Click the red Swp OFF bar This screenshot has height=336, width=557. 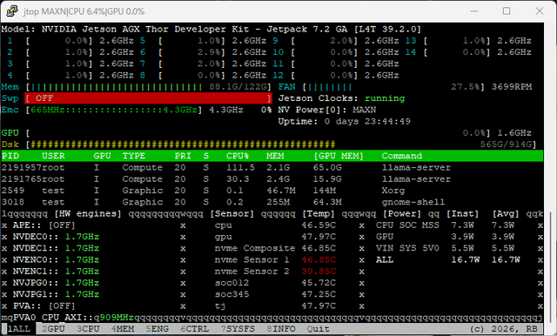pos(148,98)
